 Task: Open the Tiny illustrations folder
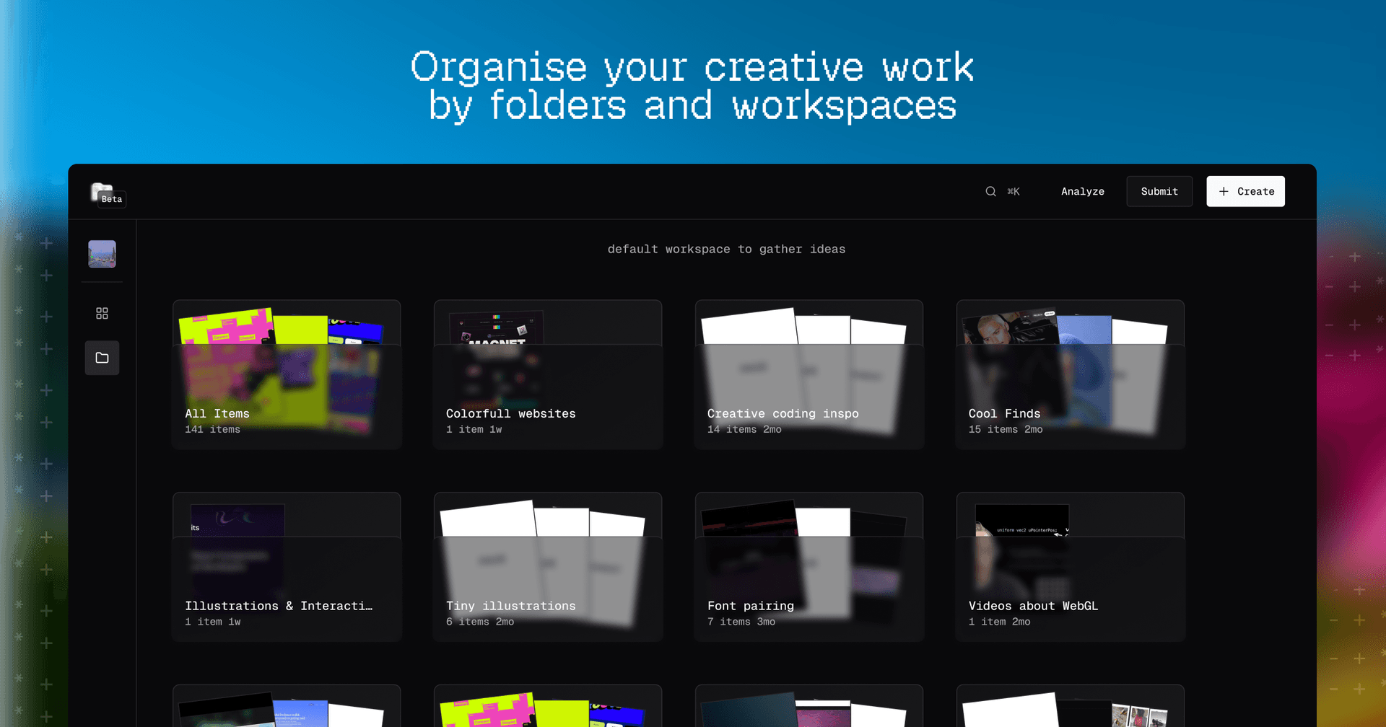tap(548, 568)
